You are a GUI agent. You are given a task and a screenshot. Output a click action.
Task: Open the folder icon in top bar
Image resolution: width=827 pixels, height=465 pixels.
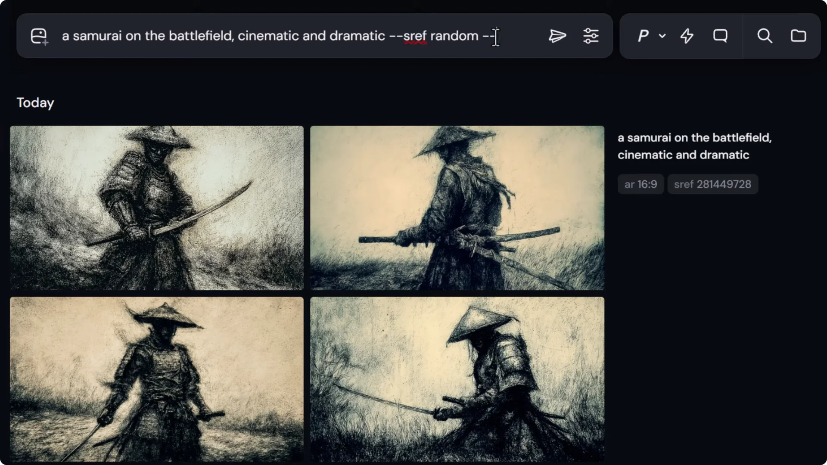click(798, 36)
